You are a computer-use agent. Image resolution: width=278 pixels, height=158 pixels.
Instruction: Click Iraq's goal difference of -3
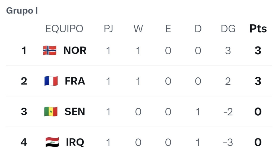click(x=228, y=143)
